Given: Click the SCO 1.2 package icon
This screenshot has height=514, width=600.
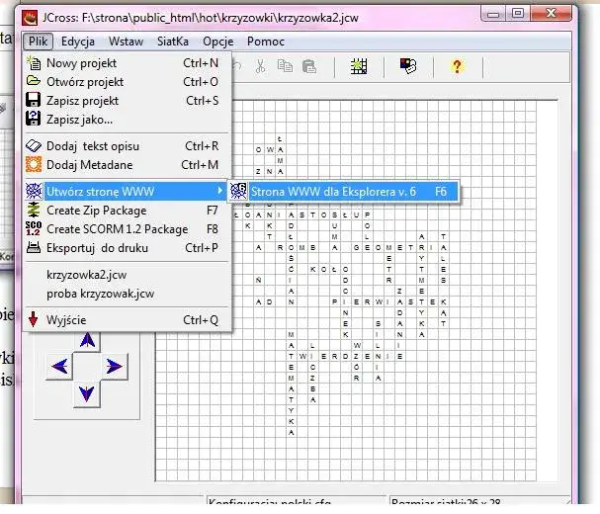Looking at the screenshot, I should (34, 228).
